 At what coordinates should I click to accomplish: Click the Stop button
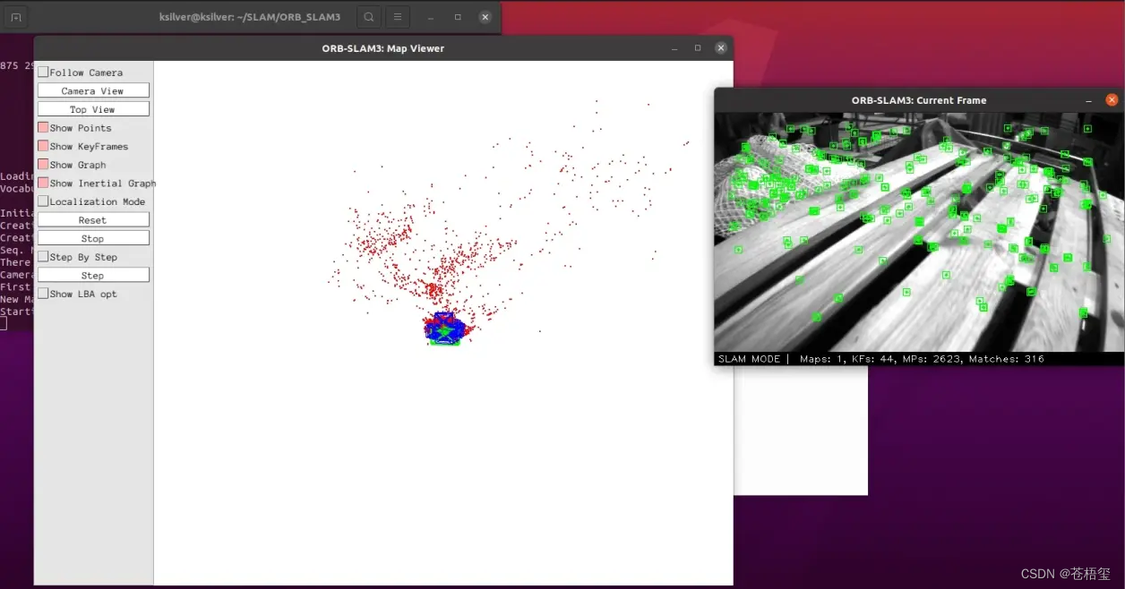93,238
